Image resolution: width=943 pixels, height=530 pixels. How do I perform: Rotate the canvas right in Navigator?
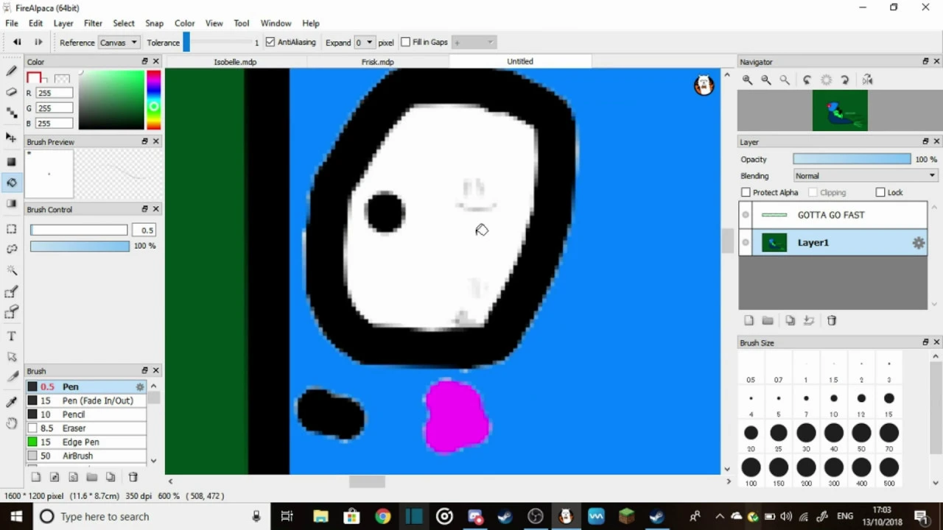[x=845, y=79]
